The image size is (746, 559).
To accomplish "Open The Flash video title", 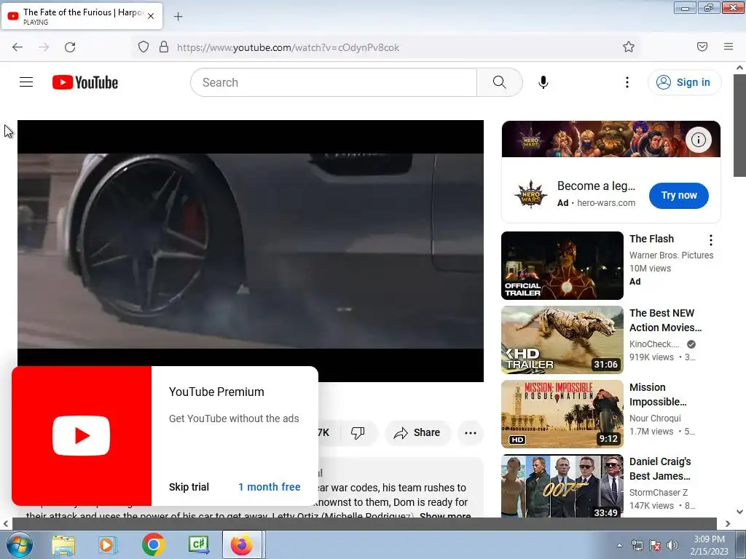I will [x=651, y=239].
